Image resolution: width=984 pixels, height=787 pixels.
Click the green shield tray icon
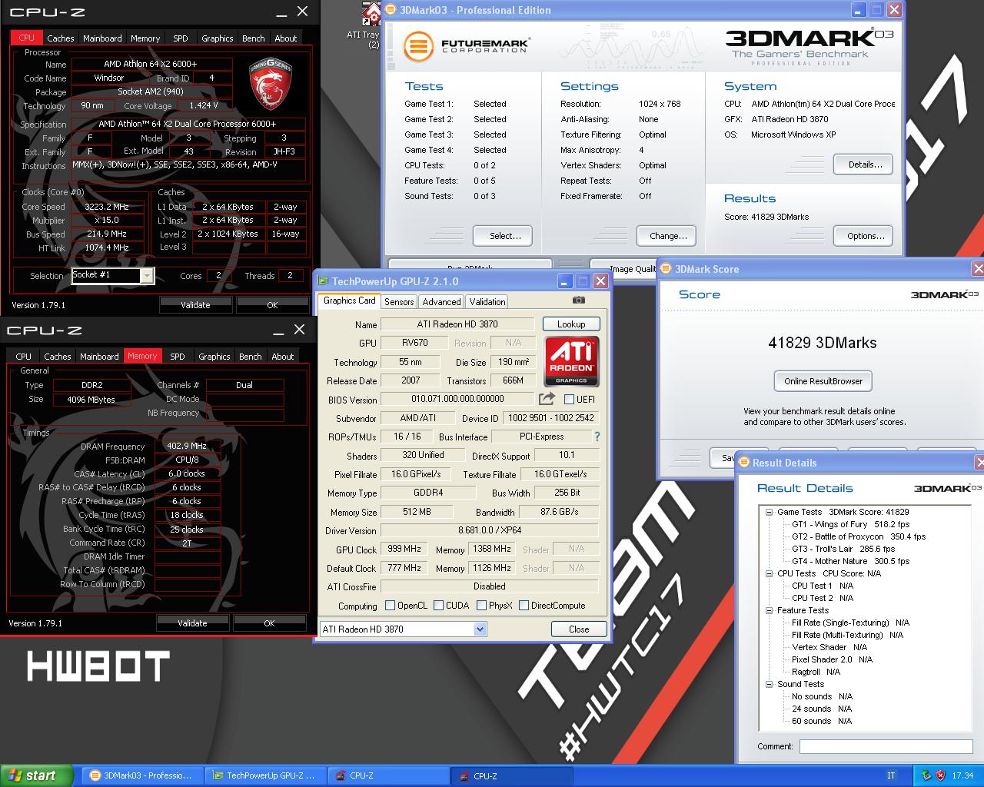pyautogui.click(x=926, y=775)
